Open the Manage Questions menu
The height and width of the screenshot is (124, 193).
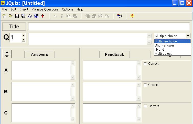click(x=45, y=9)
